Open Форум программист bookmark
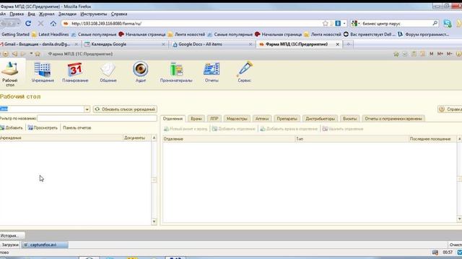 click(x=424, y=35)
